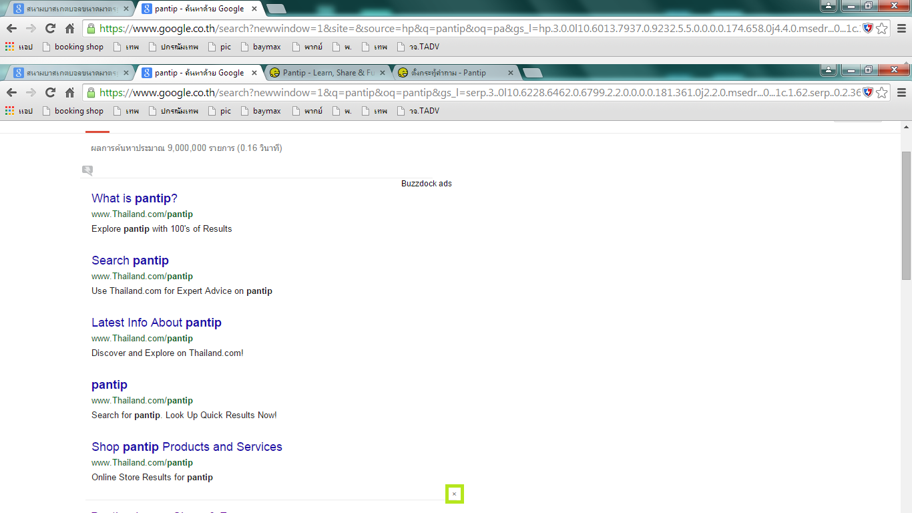Click the vertical scrollbar thumb
912x513 pixels.
[x=906, y=215]
